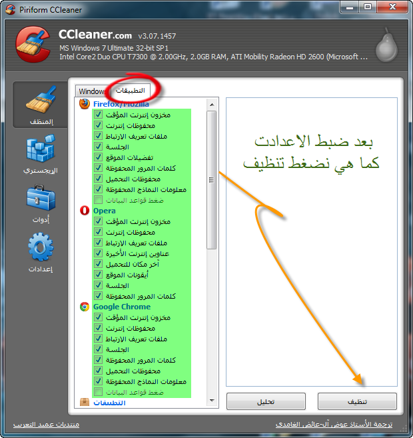Image resolution: width=413 pixels, height=438 pixels.
Task: Click the CCleaner logo in header
Action: (x=33, y=44)
